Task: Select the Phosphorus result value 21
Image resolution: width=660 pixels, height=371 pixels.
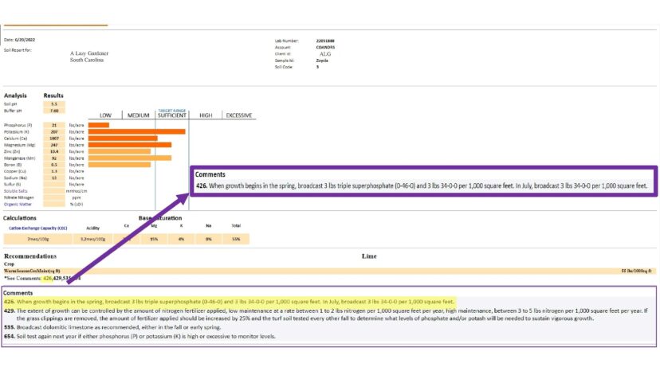Action: (54, 125)
